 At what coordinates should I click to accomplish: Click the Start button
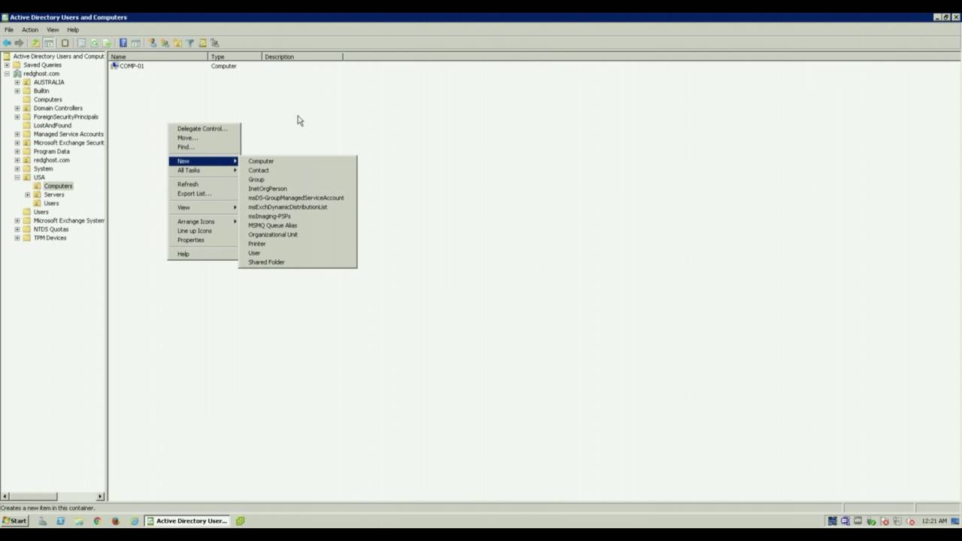tap(14, 521)
